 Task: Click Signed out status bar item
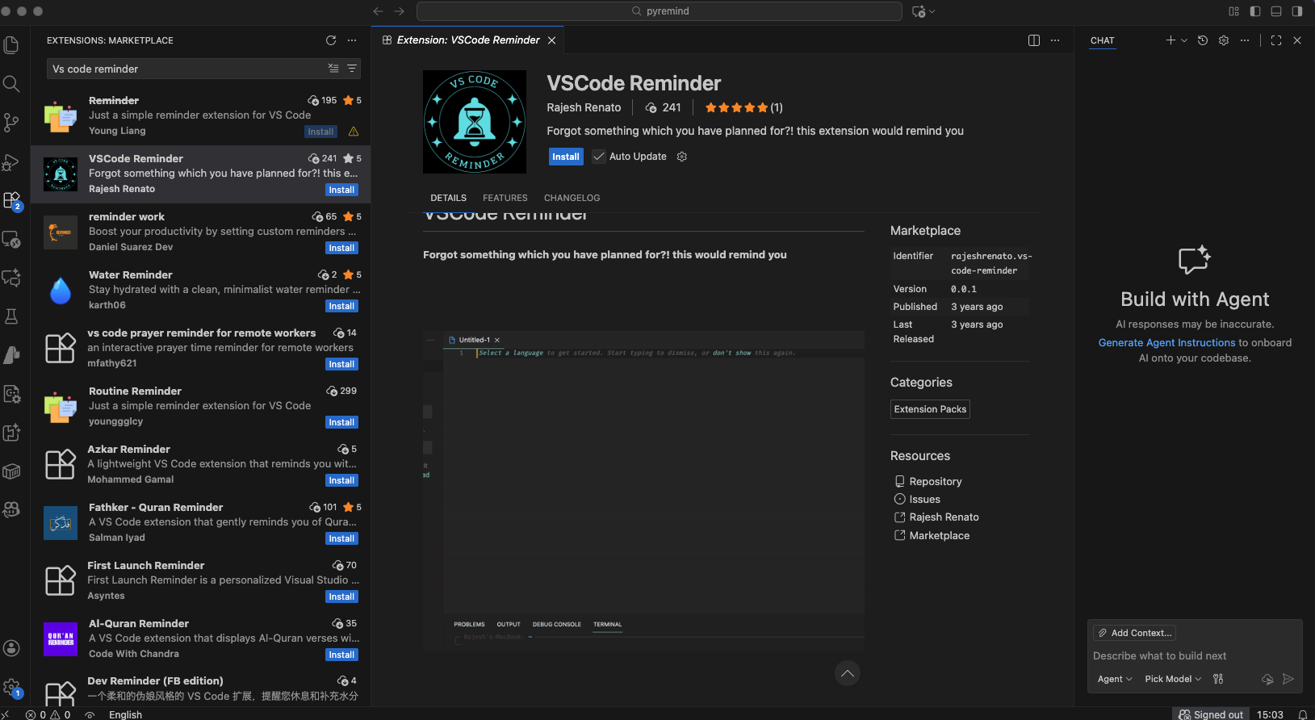pos(1211,714)
